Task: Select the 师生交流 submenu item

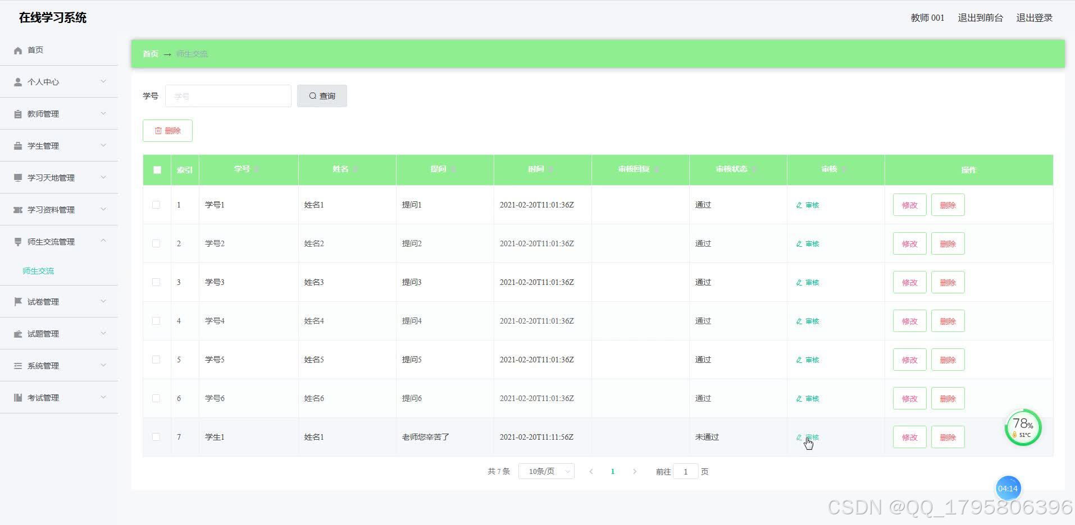Action: [38, 271]
